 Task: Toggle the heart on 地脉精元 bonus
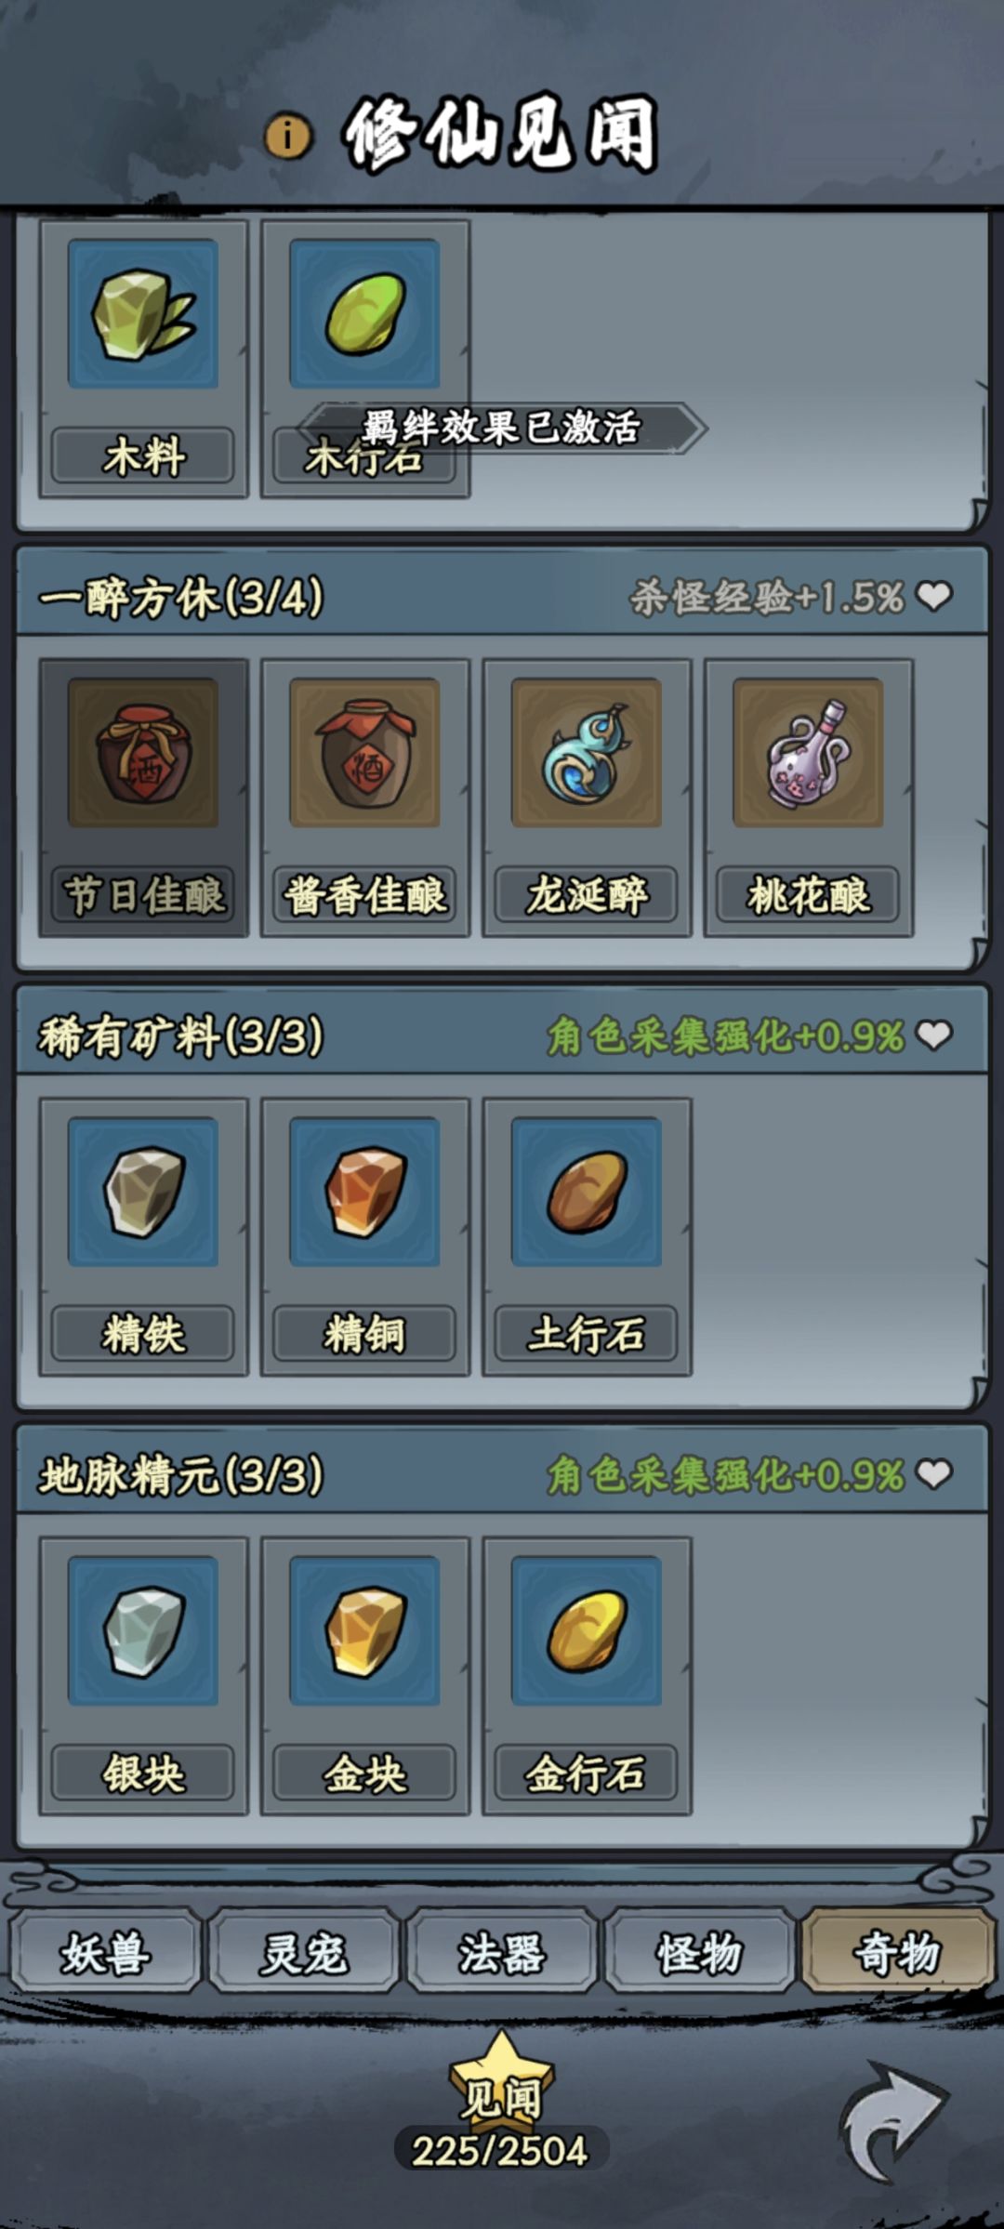coord(934,1473)
